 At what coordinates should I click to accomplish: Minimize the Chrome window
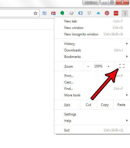104,3
